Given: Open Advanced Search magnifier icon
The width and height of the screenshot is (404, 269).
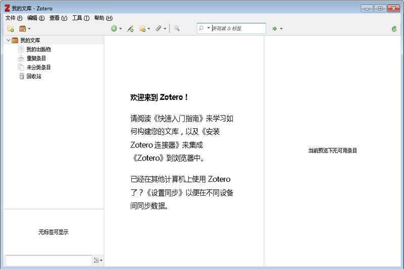Looking at the screenshot, I should tap(177, 28).
